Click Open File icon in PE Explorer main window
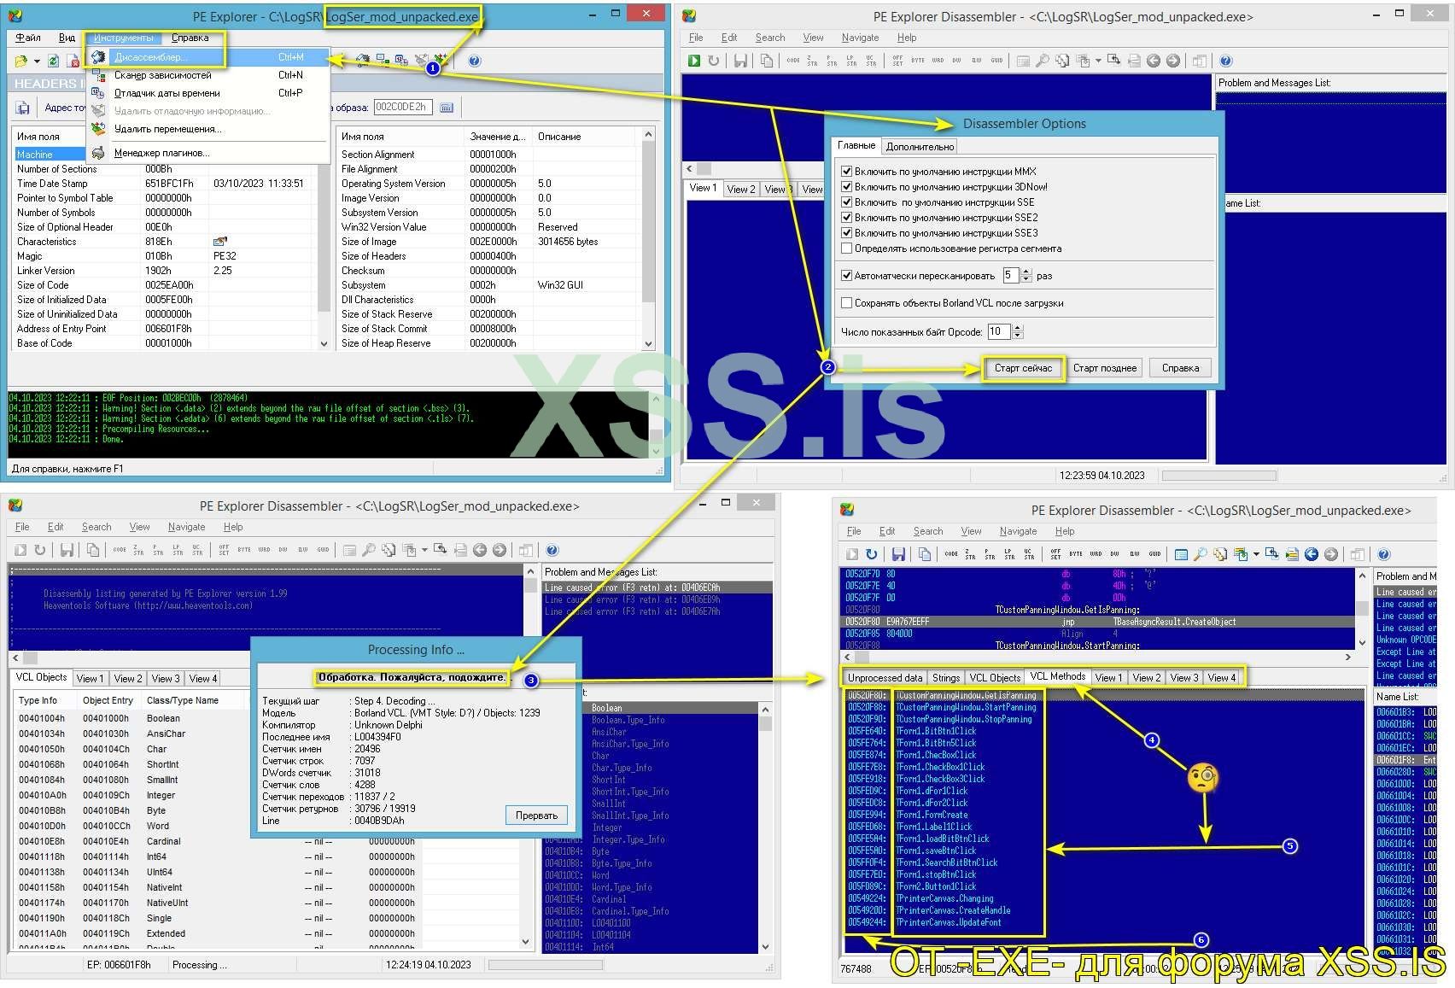 click(20, 61)
